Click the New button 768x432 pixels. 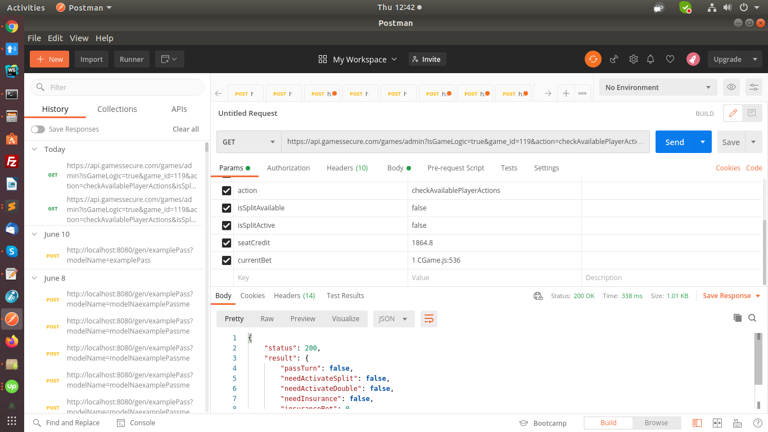pyautogui.click(x=49, y=59)
